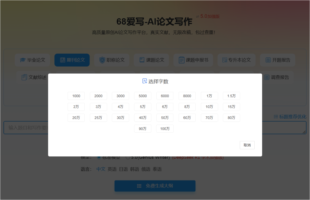The image size is (310, 200).
Task: Click the book icon on 课题论文
Action: pyautogui.click(x=142, y=60)
